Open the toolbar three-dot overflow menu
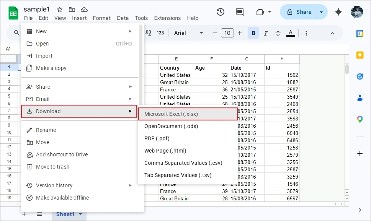The height and width of the screenshot is (221, 371). pyautogui.click(x=306, y=33)
